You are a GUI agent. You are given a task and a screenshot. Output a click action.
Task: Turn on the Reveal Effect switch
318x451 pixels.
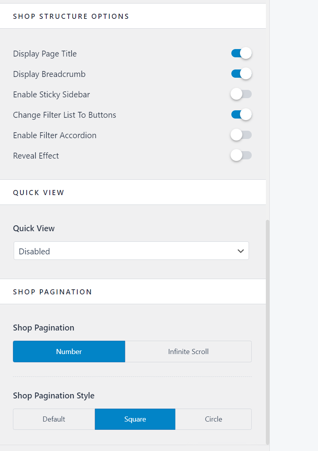[241, 155]
